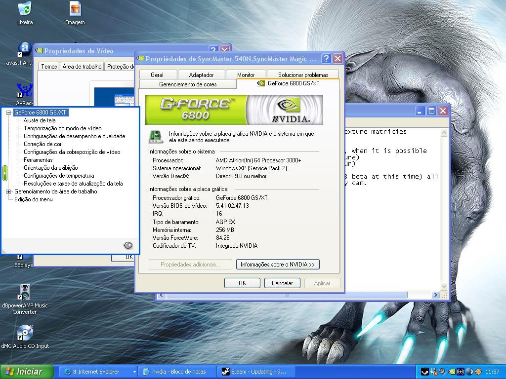Viewport: 506px width, 379px height.
Task: Click the green slide-out handle of NVIDIA menu
Action: 4,173
